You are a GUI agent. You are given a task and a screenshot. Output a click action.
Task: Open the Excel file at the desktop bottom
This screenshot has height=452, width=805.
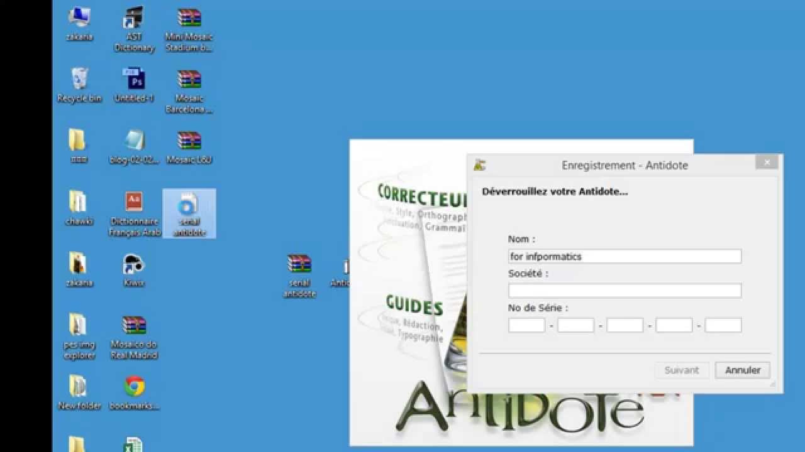tap(134, 444)
